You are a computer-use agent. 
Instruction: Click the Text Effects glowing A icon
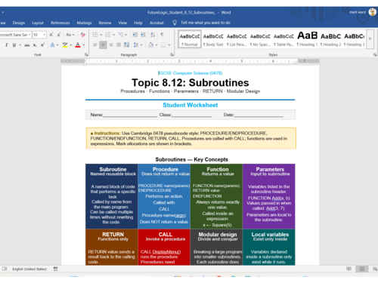point(52,45)
